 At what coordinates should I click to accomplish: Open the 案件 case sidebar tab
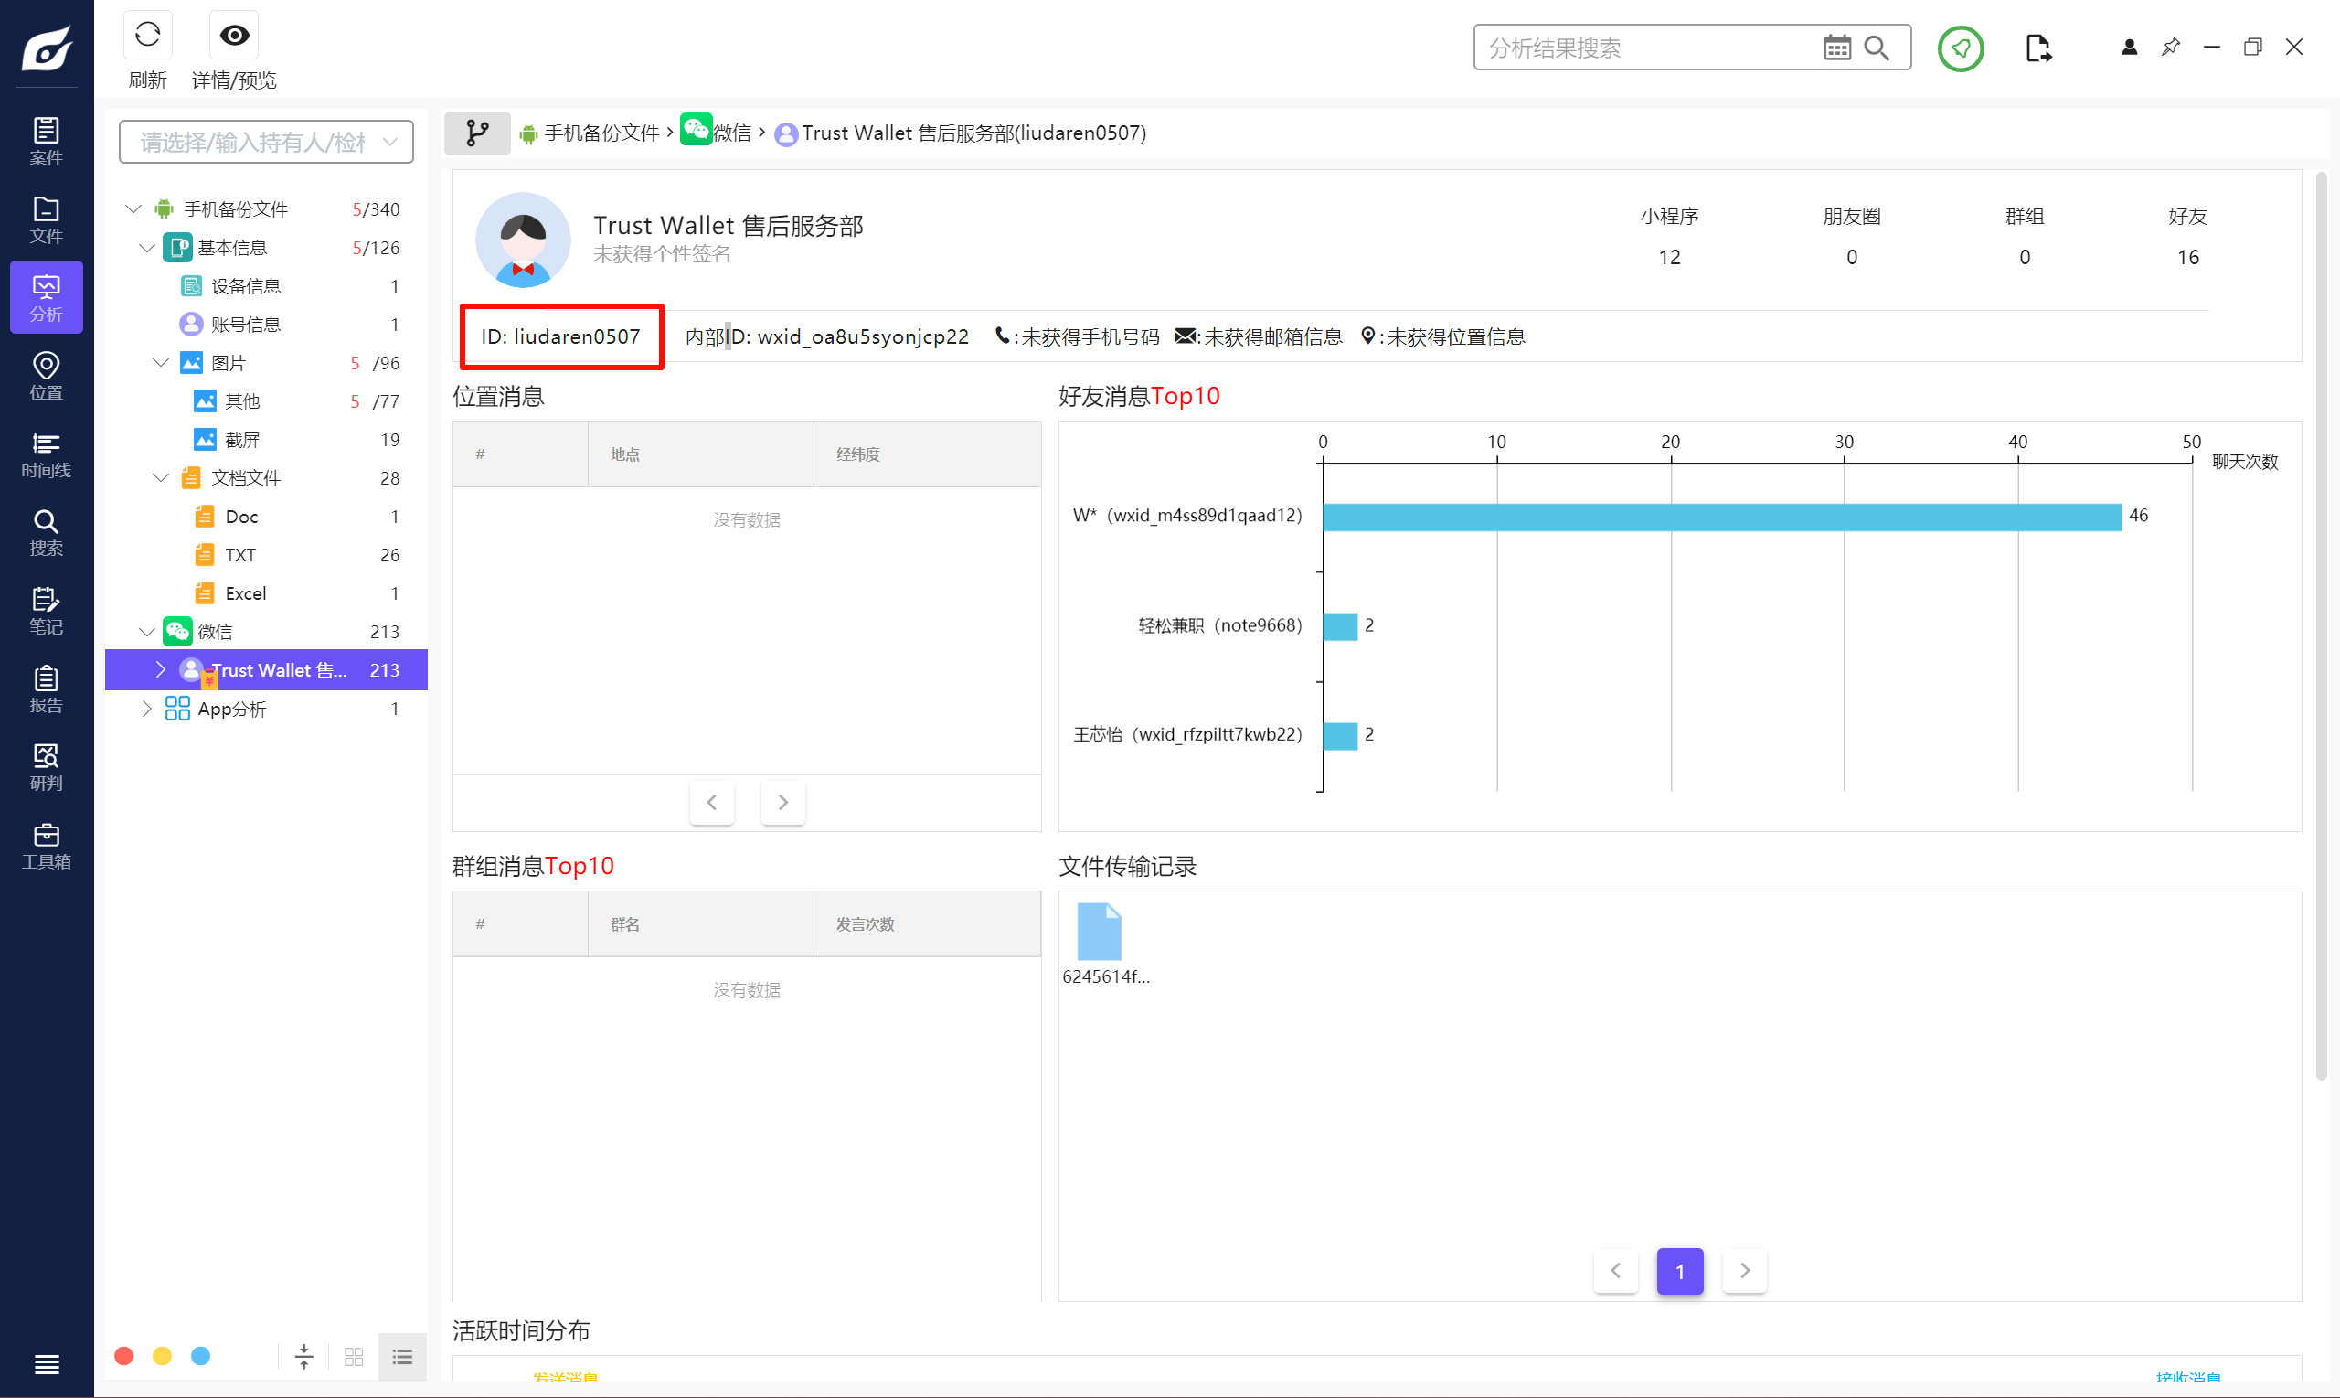(x=46, y=142)
